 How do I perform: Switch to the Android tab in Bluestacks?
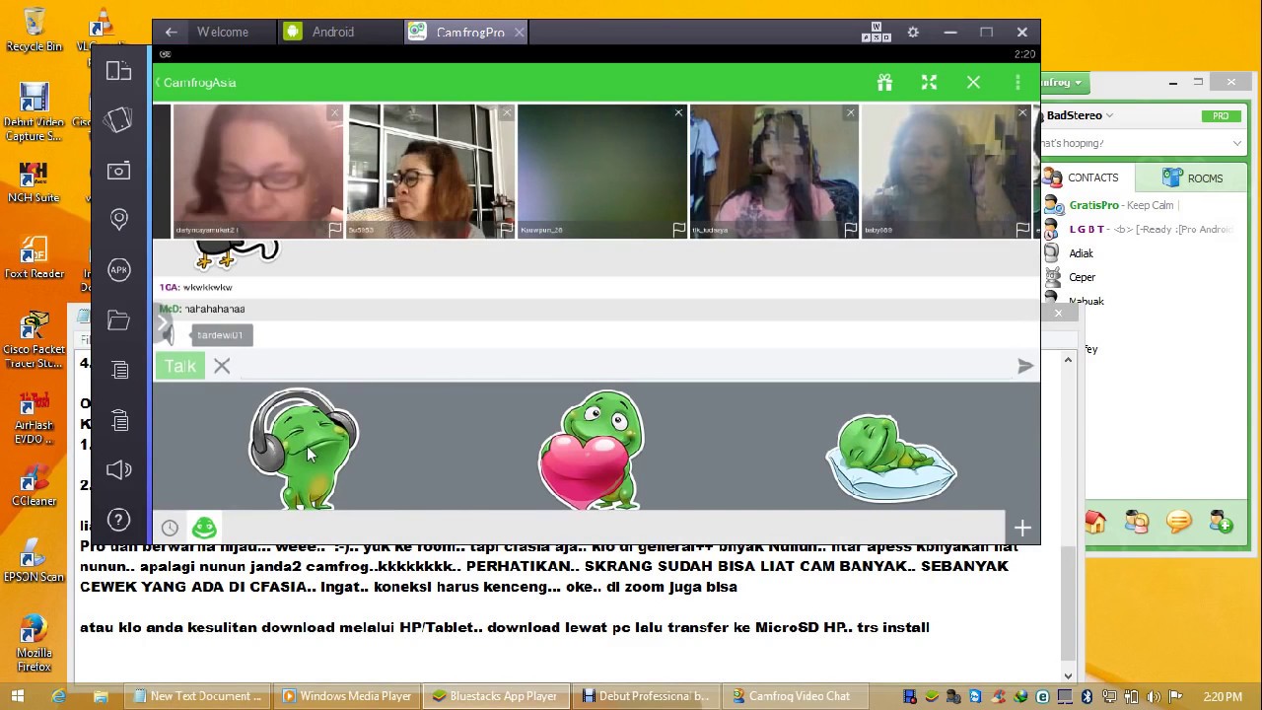[x=333, y=32]
